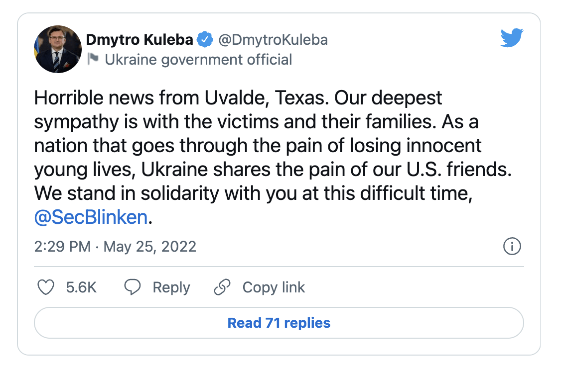Click the reply speech bubble icon

[133, 287]
